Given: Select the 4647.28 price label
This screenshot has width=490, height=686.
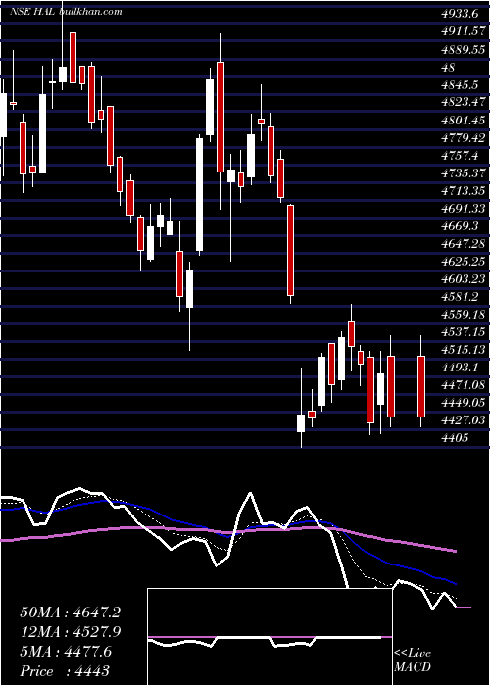Looking at the screenshot, I should pos(464,245).
